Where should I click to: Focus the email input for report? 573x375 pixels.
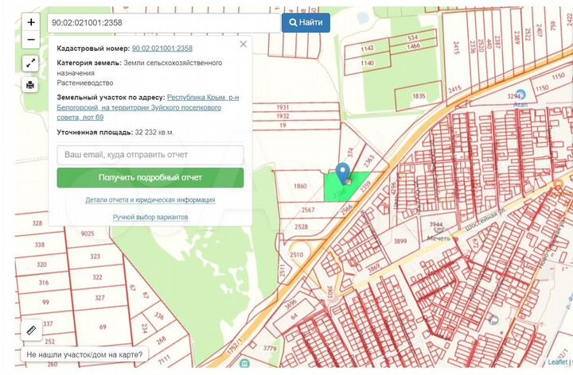pyautogui.click(x=150, y=155)
